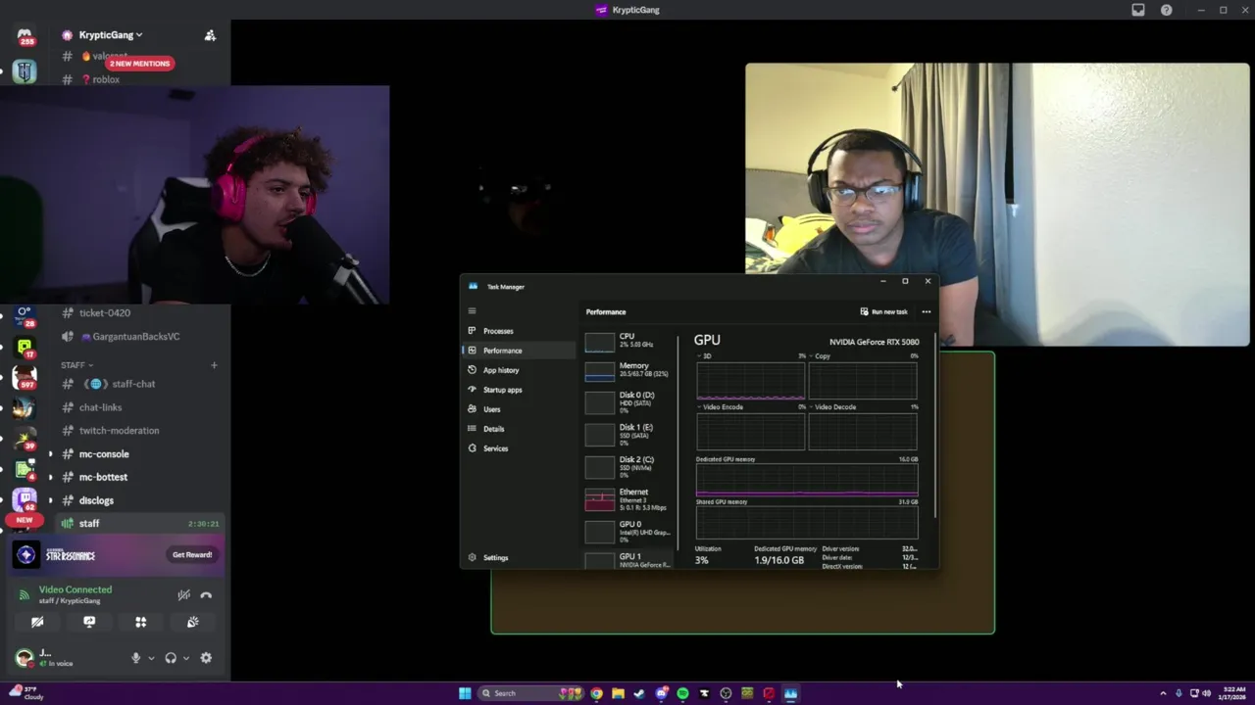Open the Services page in Task Manager
The image size is (1255, 705).
coord(519,448)
